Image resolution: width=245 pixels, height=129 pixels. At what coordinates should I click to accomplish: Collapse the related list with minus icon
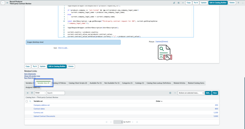coord(175,93)
